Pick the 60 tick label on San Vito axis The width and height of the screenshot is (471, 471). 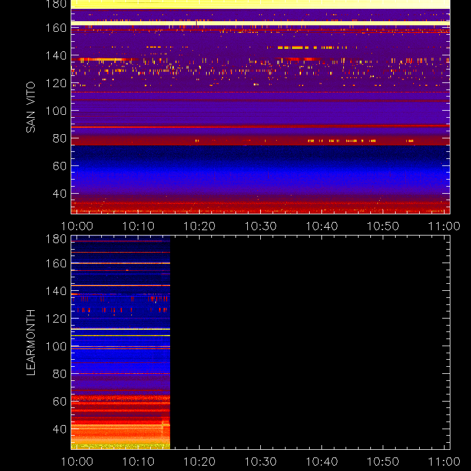coord(59,166)
